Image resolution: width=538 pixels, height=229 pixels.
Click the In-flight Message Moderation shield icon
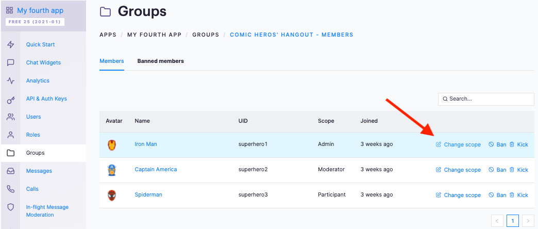(11, 207)
